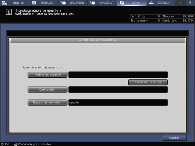195x146 pixels.
Task: Open help with the question mark icon
Action: 190,3
